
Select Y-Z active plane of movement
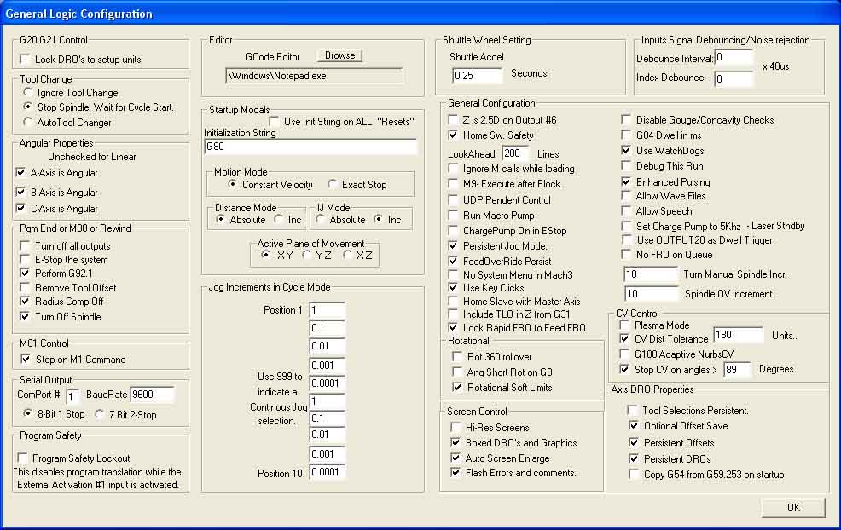coord(307,255)
